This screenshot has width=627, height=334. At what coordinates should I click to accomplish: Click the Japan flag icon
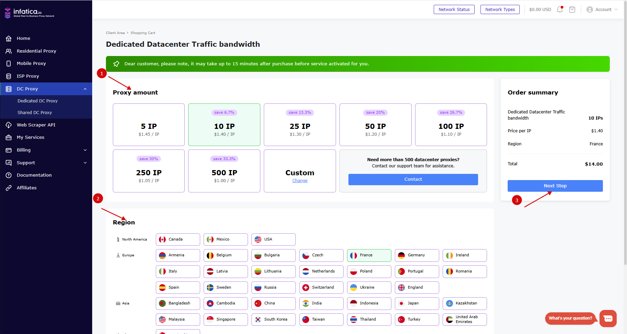pos(401,303)
